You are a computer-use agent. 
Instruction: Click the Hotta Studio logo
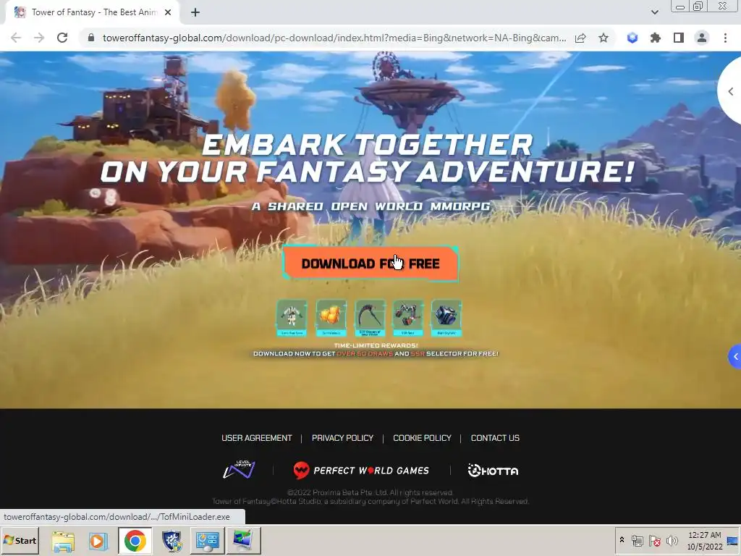493,471
